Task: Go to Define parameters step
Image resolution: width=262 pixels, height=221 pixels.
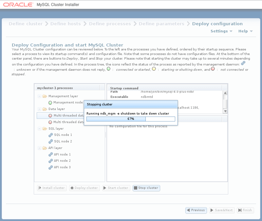Action: tap(161, 24)
